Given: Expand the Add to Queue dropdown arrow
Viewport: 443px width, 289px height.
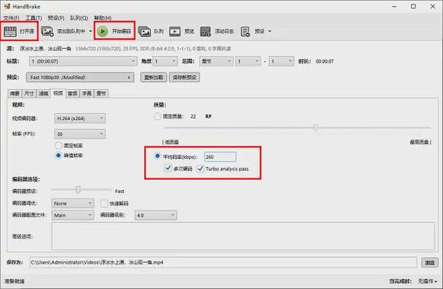Looking at the screenshot, I should click(91, 31).
